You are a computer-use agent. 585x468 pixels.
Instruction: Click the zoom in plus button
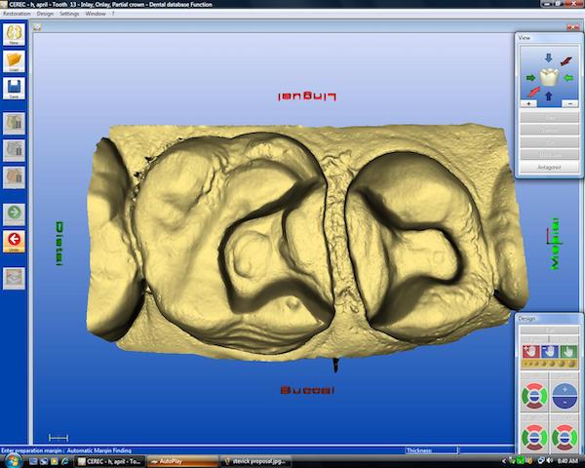[529, 103]
